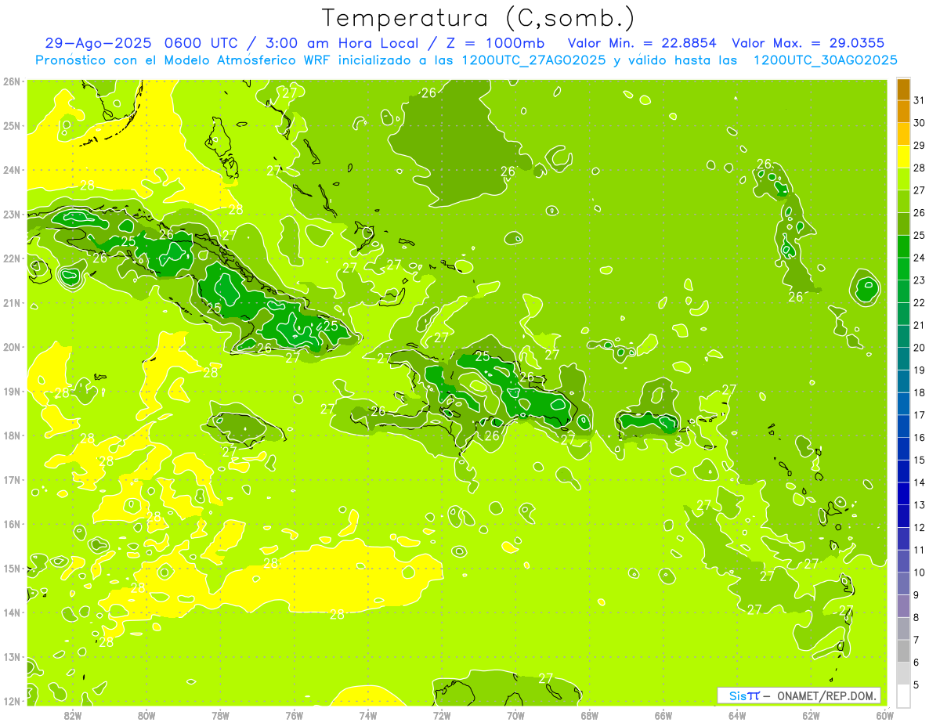The image size is (940, 726).
Task: Click the "Temperatura (C,somb.)" title
Action: click(479, 18)
